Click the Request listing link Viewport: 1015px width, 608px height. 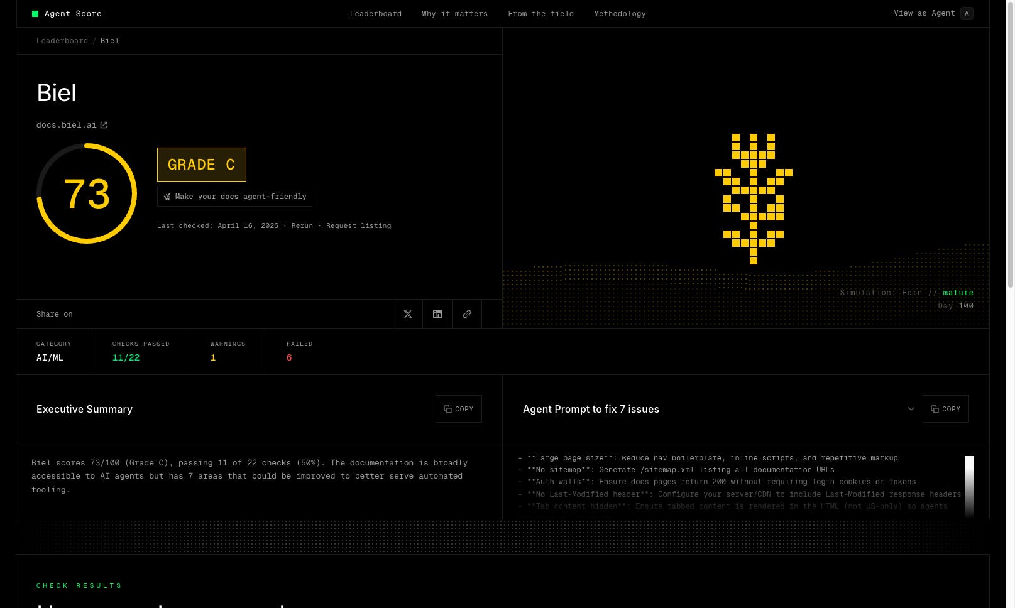[x=358, y=225]
